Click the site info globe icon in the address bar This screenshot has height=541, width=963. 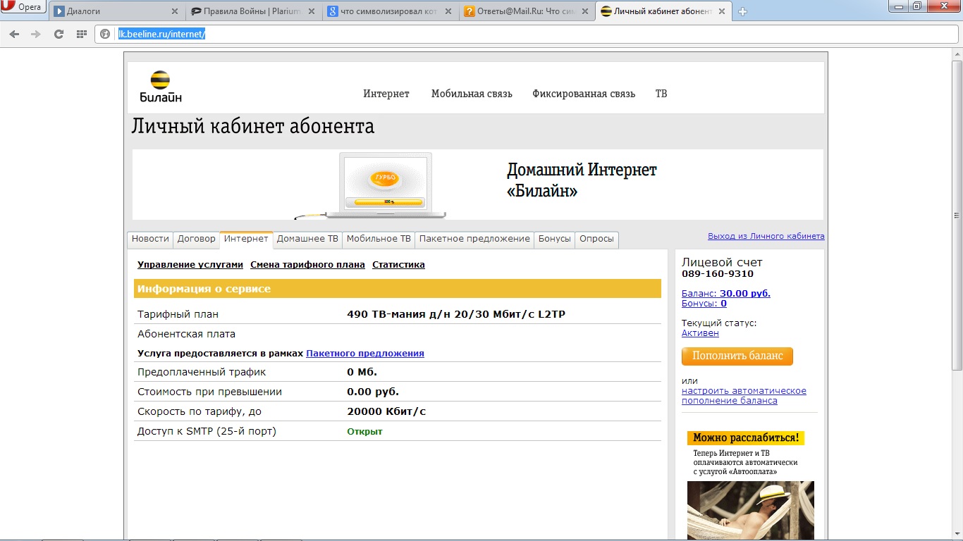click(x=105, y=34)
